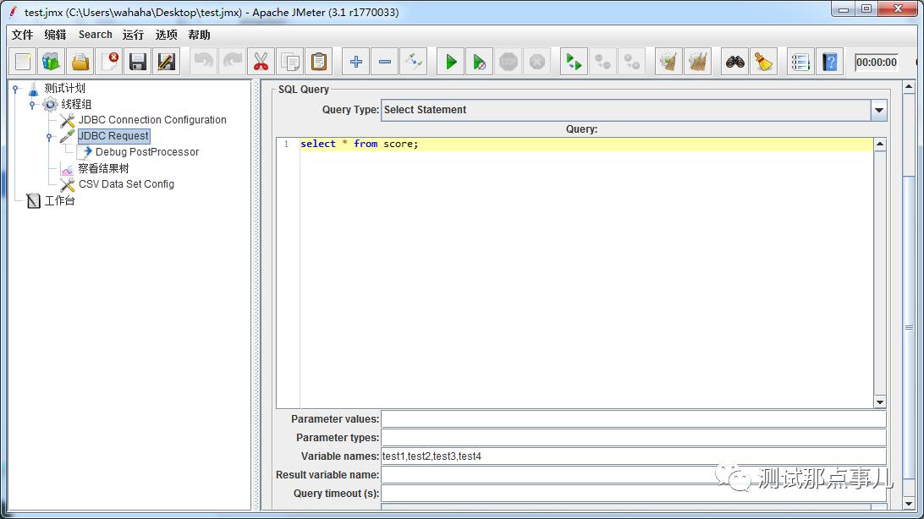924x519 pixels.
Task: Collapse the 测试计划 tree expander
Action: coord(16,89)
